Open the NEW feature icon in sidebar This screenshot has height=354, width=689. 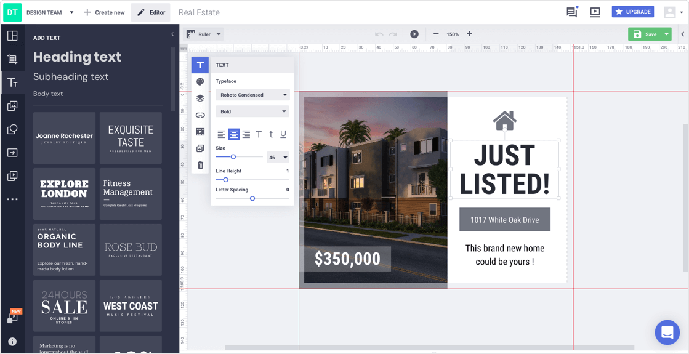click(x=14, y=317)
